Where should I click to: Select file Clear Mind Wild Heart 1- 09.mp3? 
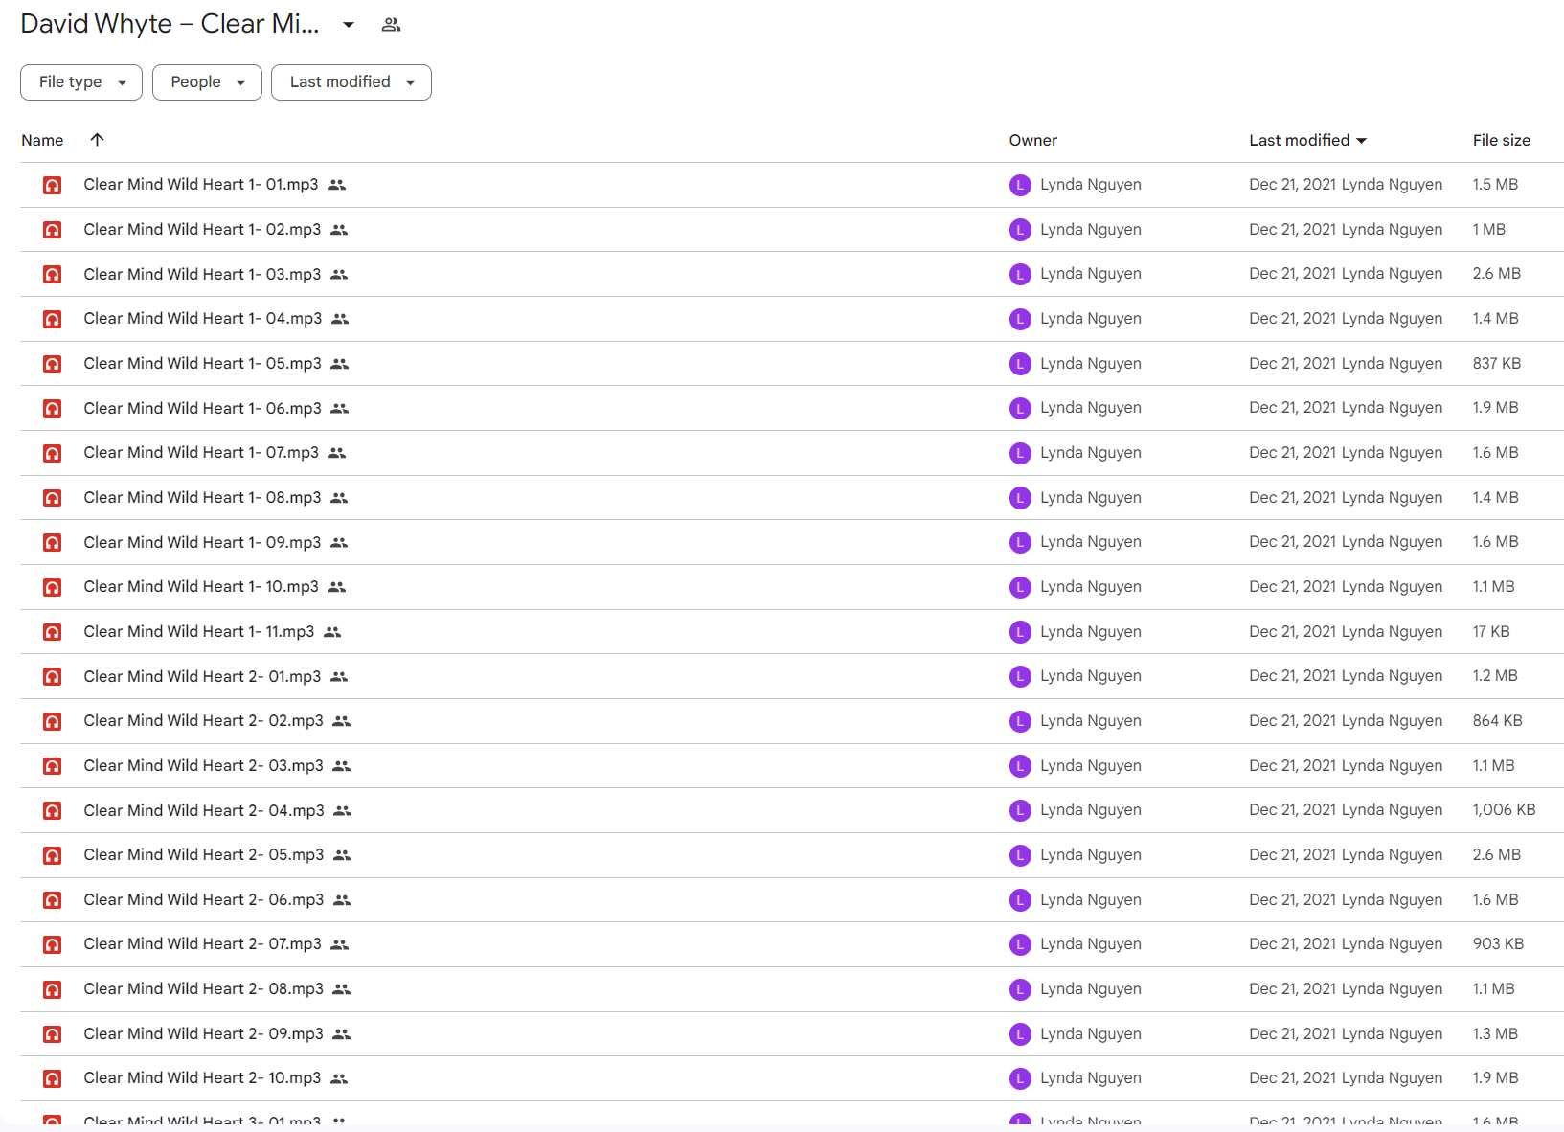792,542
